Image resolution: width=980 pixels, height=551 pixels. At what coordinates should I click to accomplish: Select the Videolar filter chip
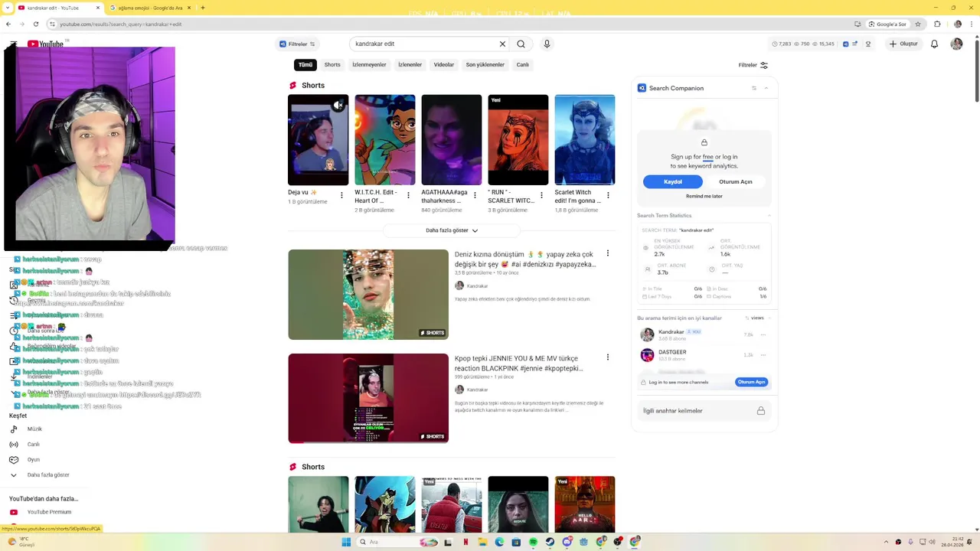coord(444,65)
